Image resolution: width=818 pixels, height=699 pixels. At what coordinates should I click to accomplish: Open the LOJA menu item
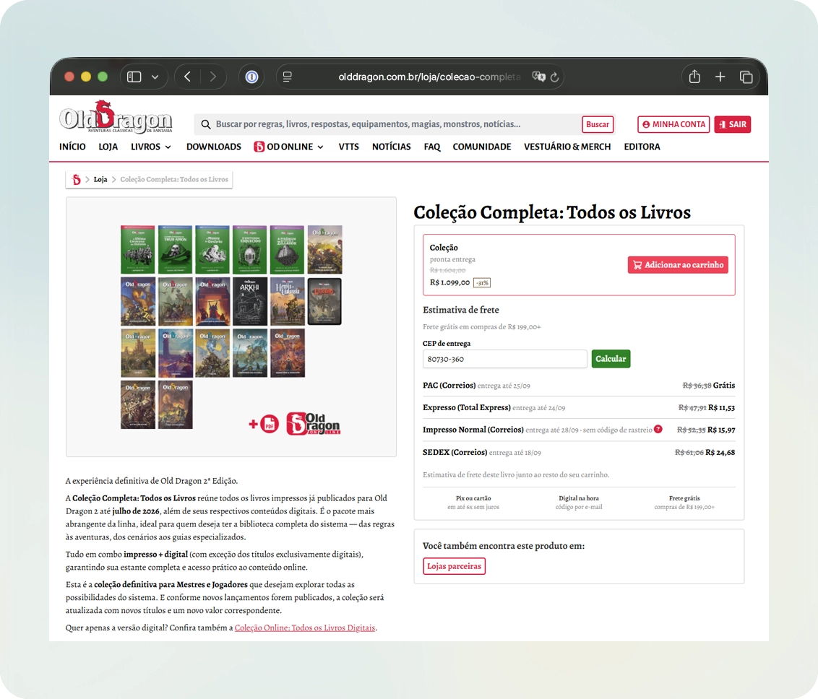108,147
